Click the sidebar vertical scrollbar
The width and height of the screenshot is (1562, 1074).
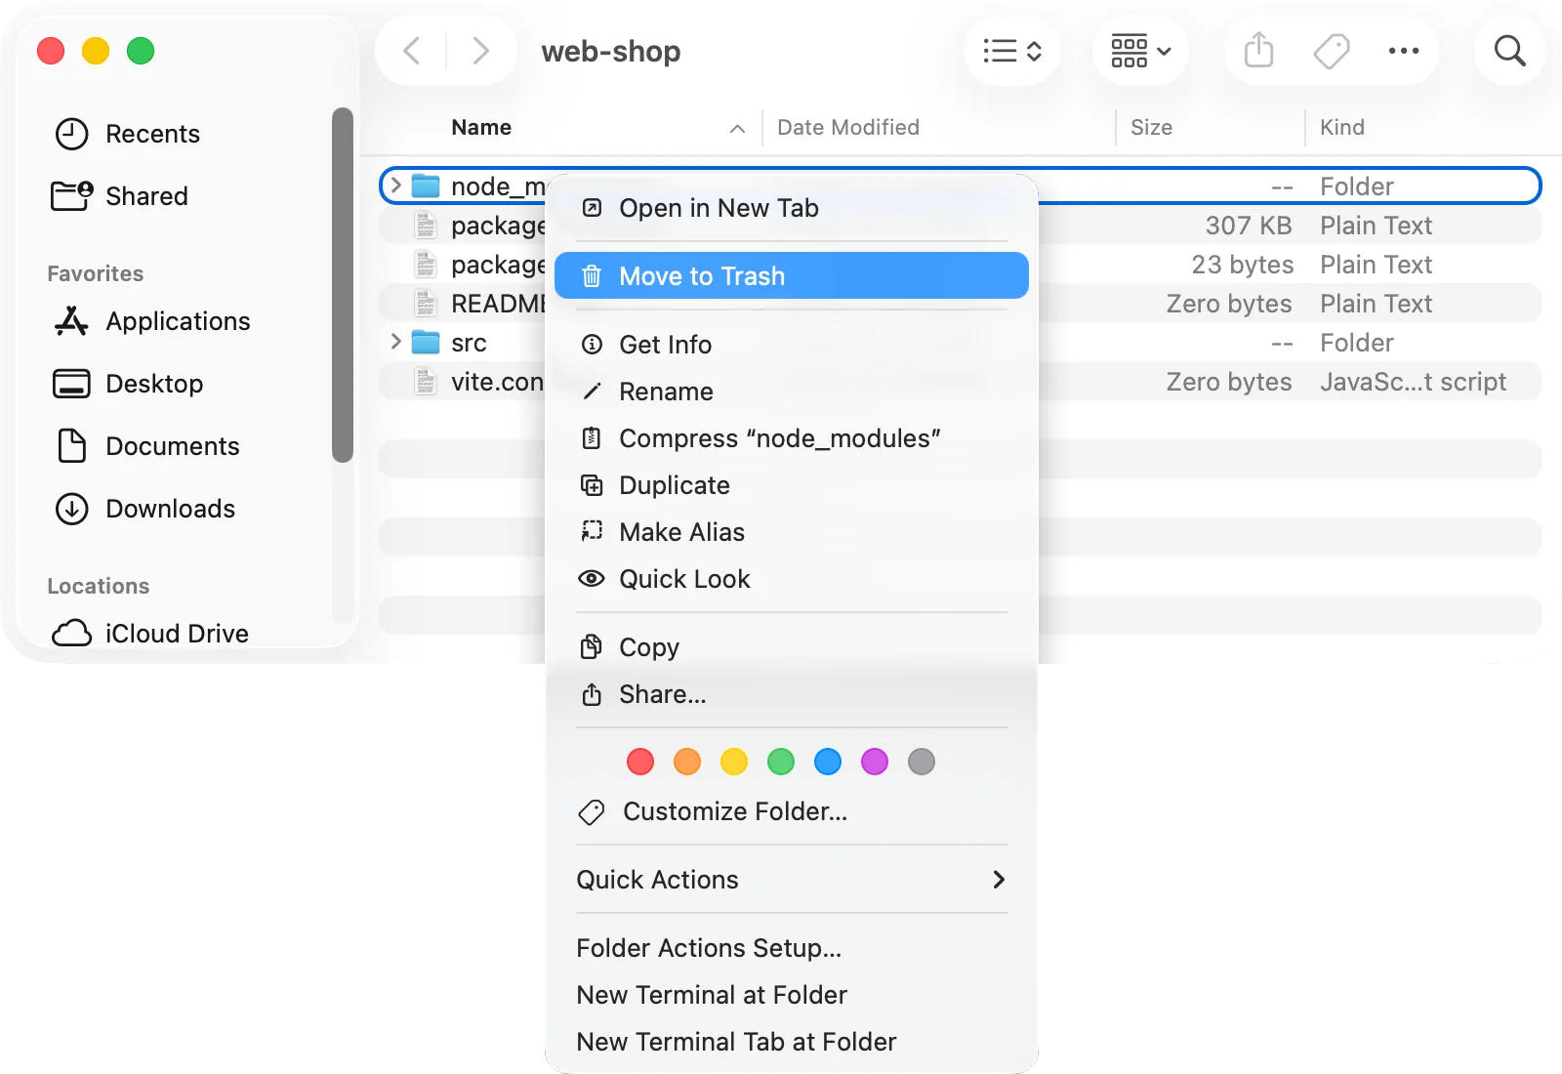coord(342,284)
